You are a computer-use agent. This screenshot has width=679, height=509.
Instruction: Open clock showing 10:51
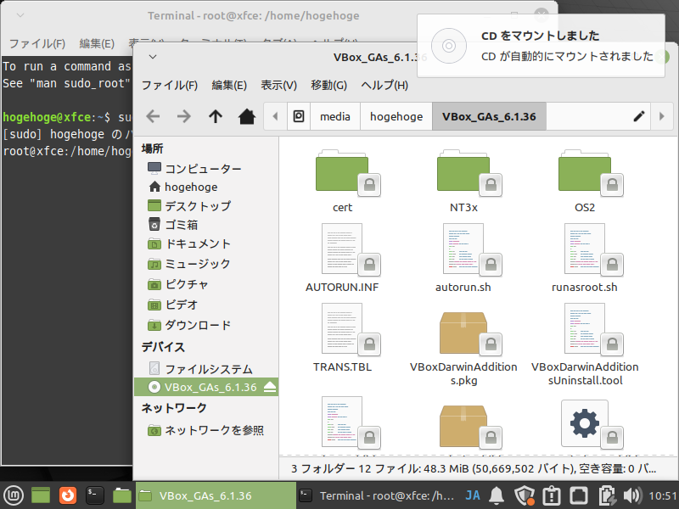663,495
